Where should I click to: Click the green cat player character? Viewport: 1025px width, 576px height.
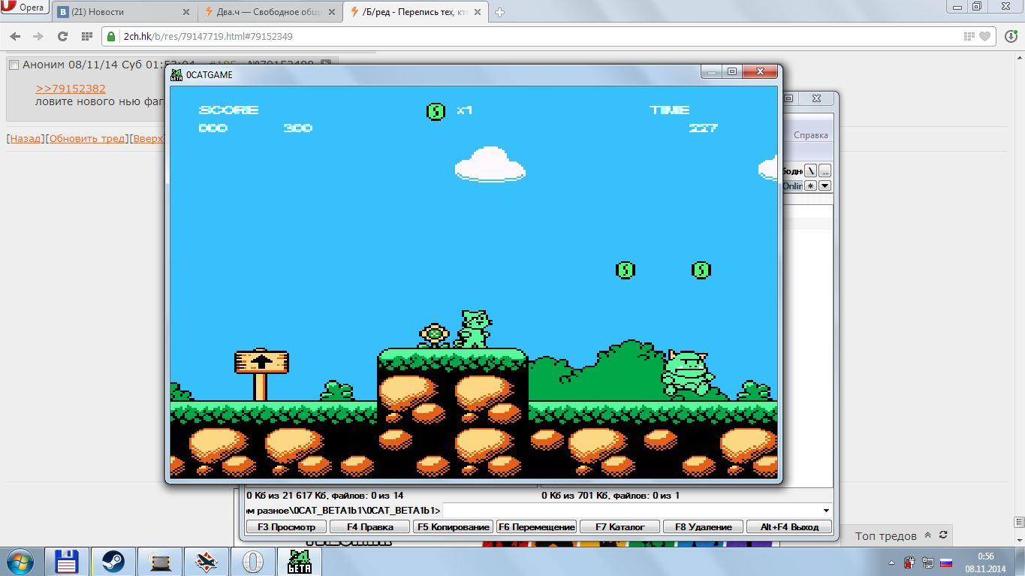[474, 329]
